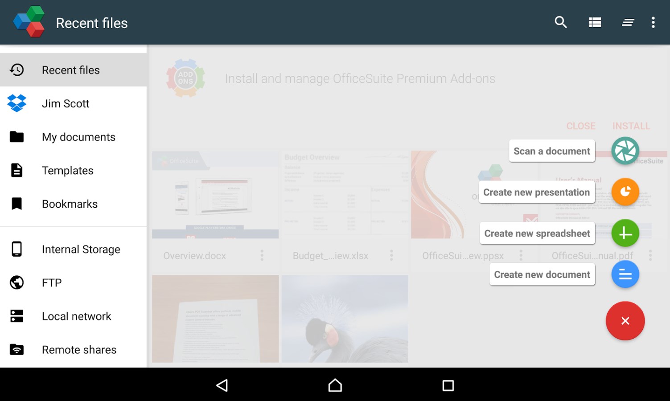The width and height of the screenshot is (670, 401).
Task: Open the Jim Scott Dropbox account
Action: click(66, 103)
